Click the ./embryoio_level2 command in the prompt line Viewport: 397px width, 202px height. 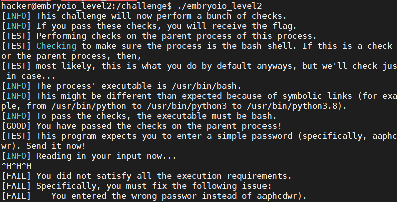click(218, 6)
